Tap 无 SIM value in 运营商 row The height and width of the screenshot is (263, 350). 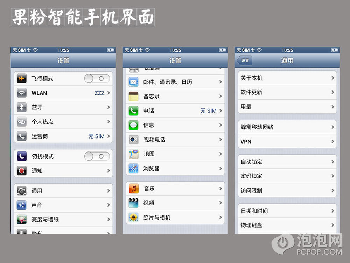97,136
